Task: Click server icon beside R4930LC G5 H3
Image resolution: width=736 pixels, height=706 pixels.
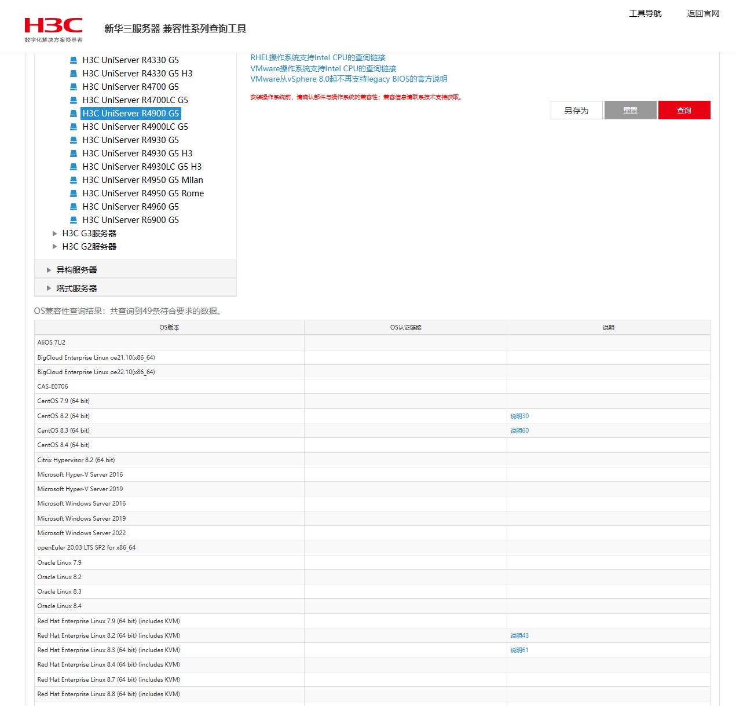Action: [x=74, y=167]
